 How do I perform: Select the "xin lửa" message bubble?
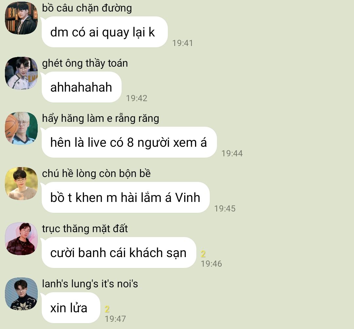(x=71, y=308)
